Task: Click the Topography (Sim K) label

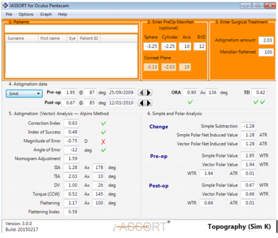Action: pos(239,226)
